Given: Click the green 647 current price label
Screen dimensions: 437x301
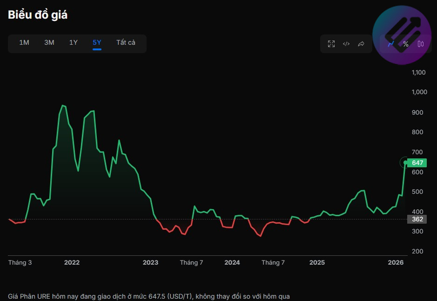Looking at the screenshot, I should pyautogui.click(x=417, y=163).
